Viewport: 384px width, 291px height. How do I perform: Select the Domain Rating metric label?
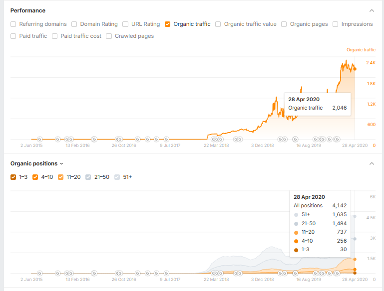tap(99, 24)
